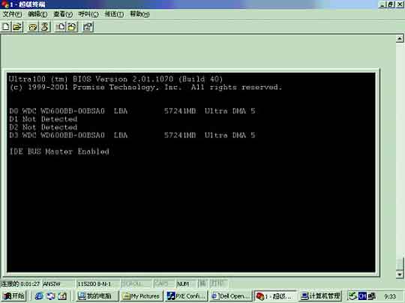
Task: Click the Receive file toolbar icon
Action: 72,26
